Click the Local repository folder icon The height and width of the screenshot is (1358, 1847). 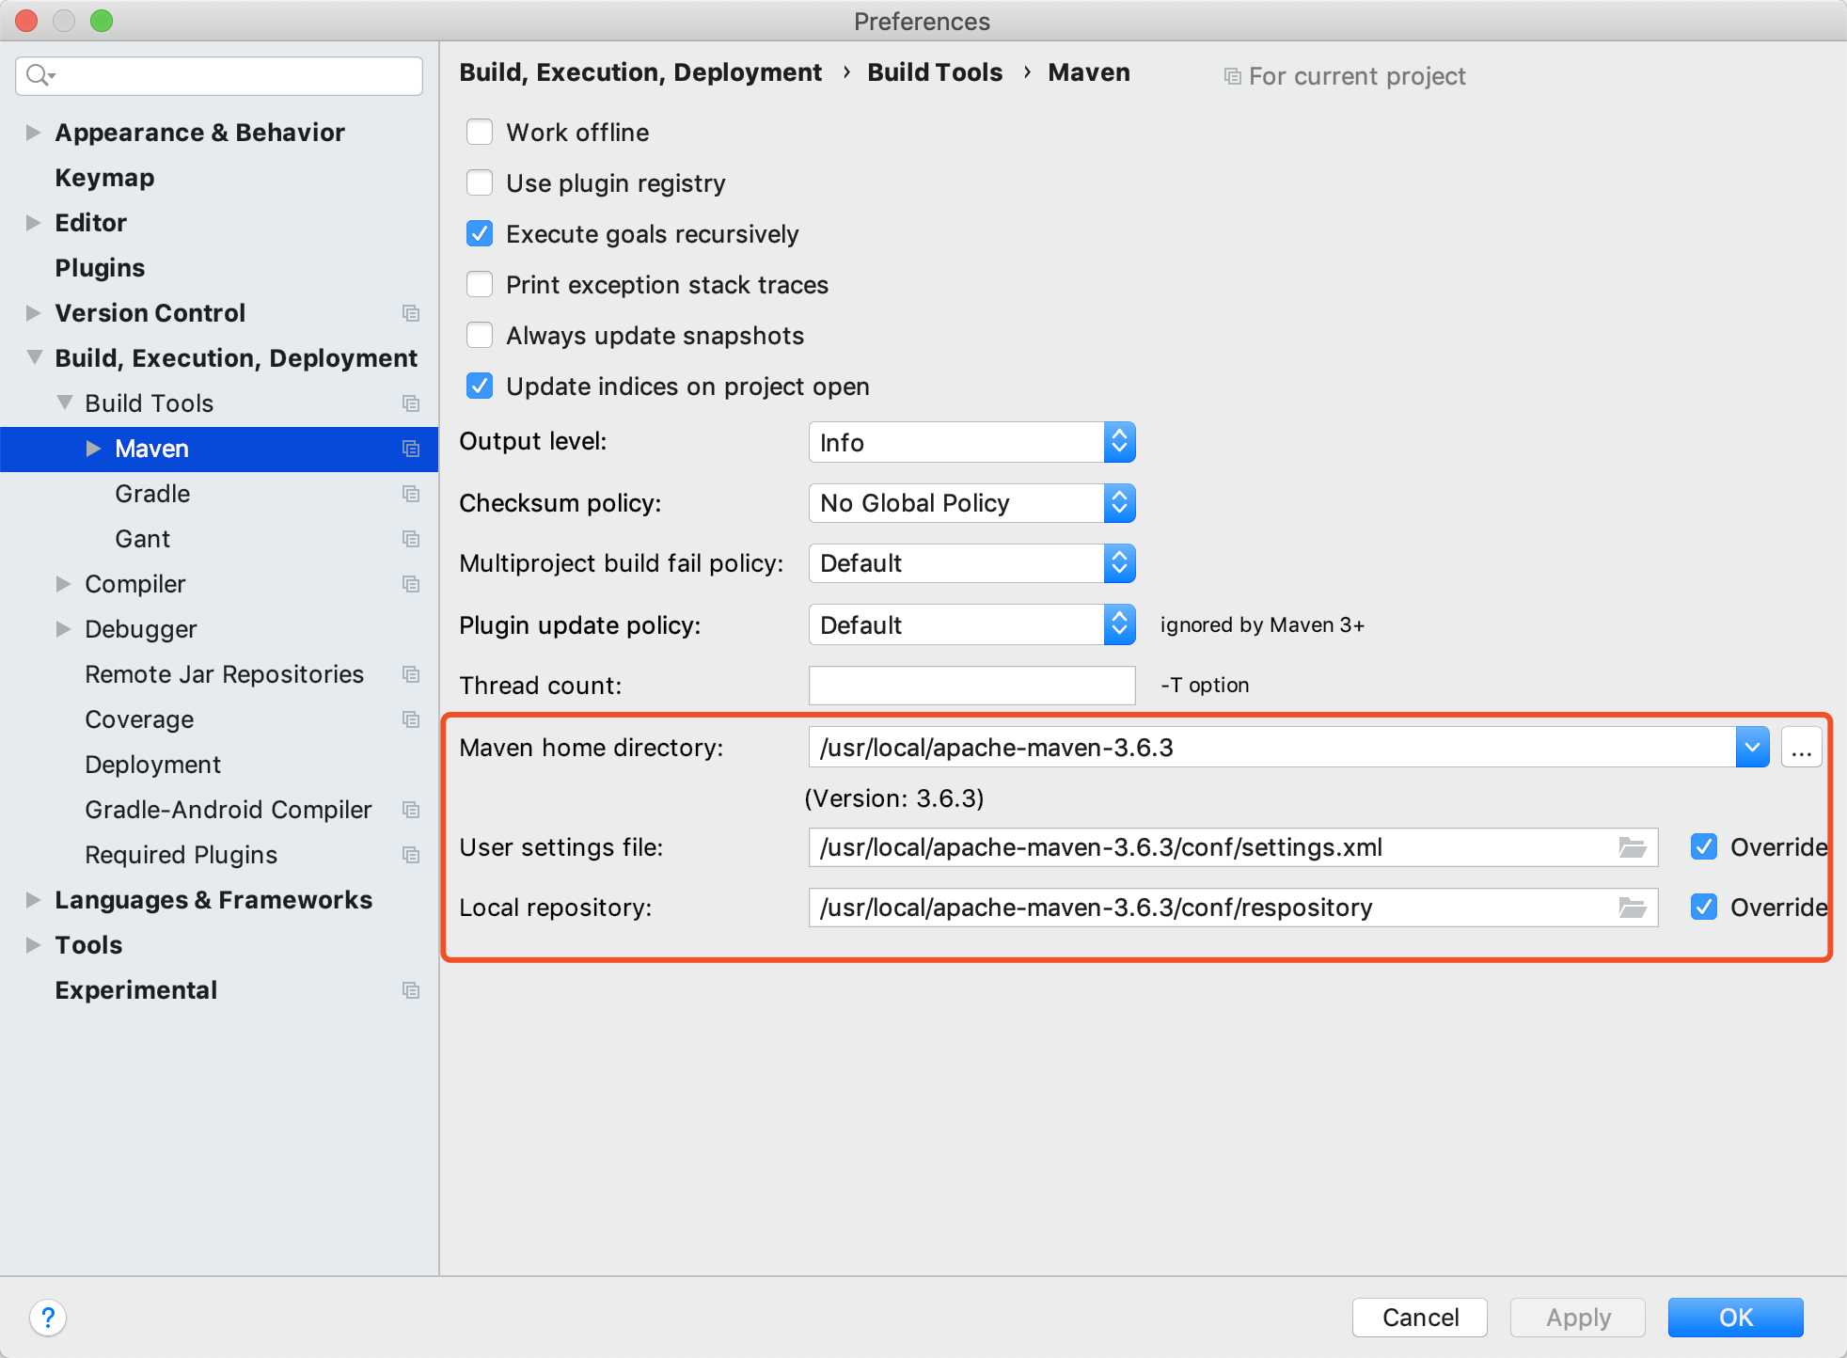point(1634,907)
